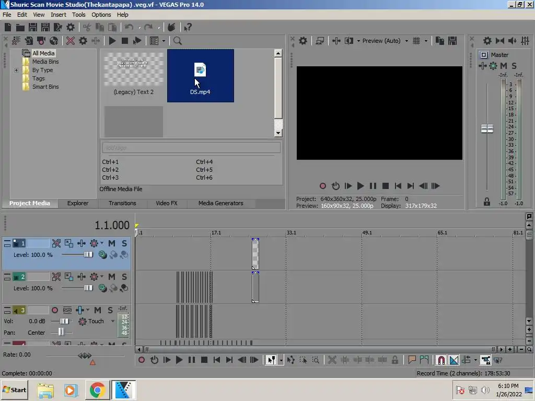Click the Undo arrow icon
Screen dimensions: 535x401
129,27
